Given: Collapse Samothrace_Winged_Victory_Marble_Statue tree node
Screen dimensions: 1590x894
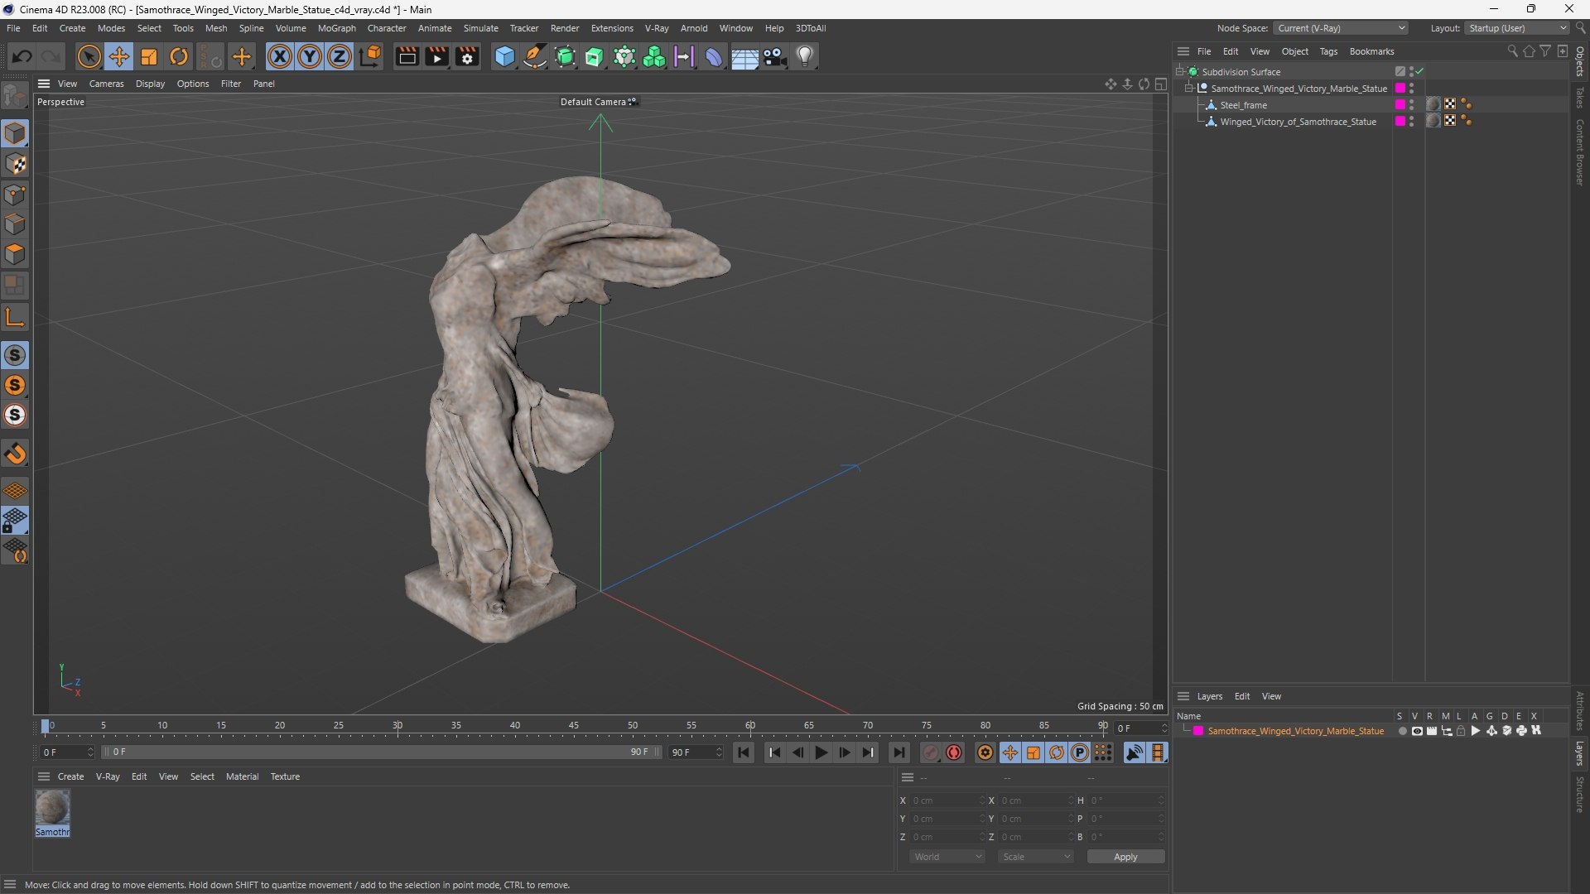Looking at the screenshot, I should click(x=1189, y=89).
